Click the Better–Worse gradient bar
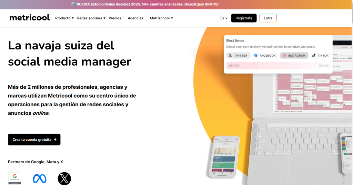353x185 pixels. 279,66
